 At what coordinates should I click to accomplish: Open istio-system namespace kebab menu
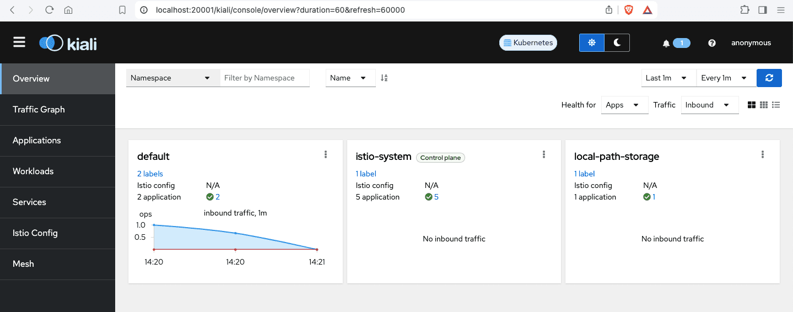544,154
